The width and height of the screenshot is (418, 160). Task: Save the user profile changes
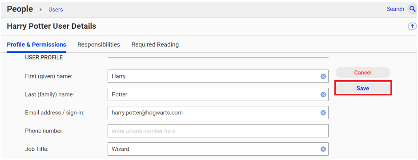click(x=363, y=89)
